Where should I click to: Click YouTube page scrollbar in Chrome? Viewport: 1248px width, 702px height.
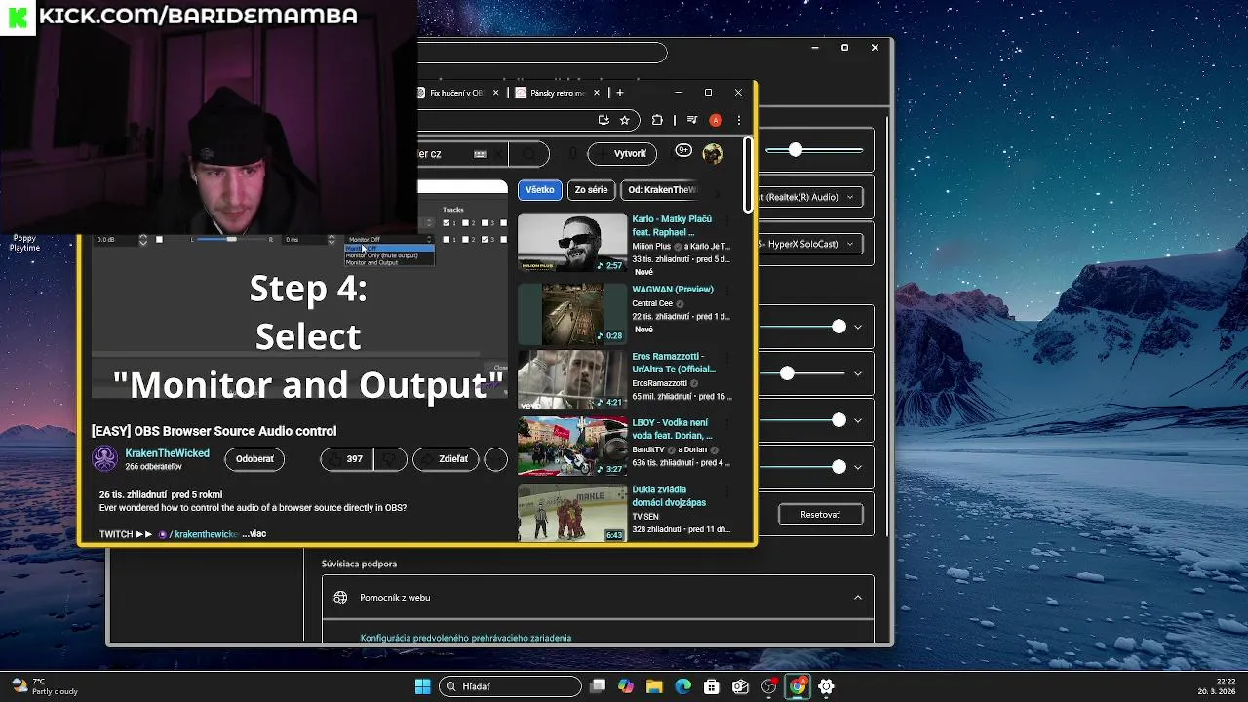point(748,175)
